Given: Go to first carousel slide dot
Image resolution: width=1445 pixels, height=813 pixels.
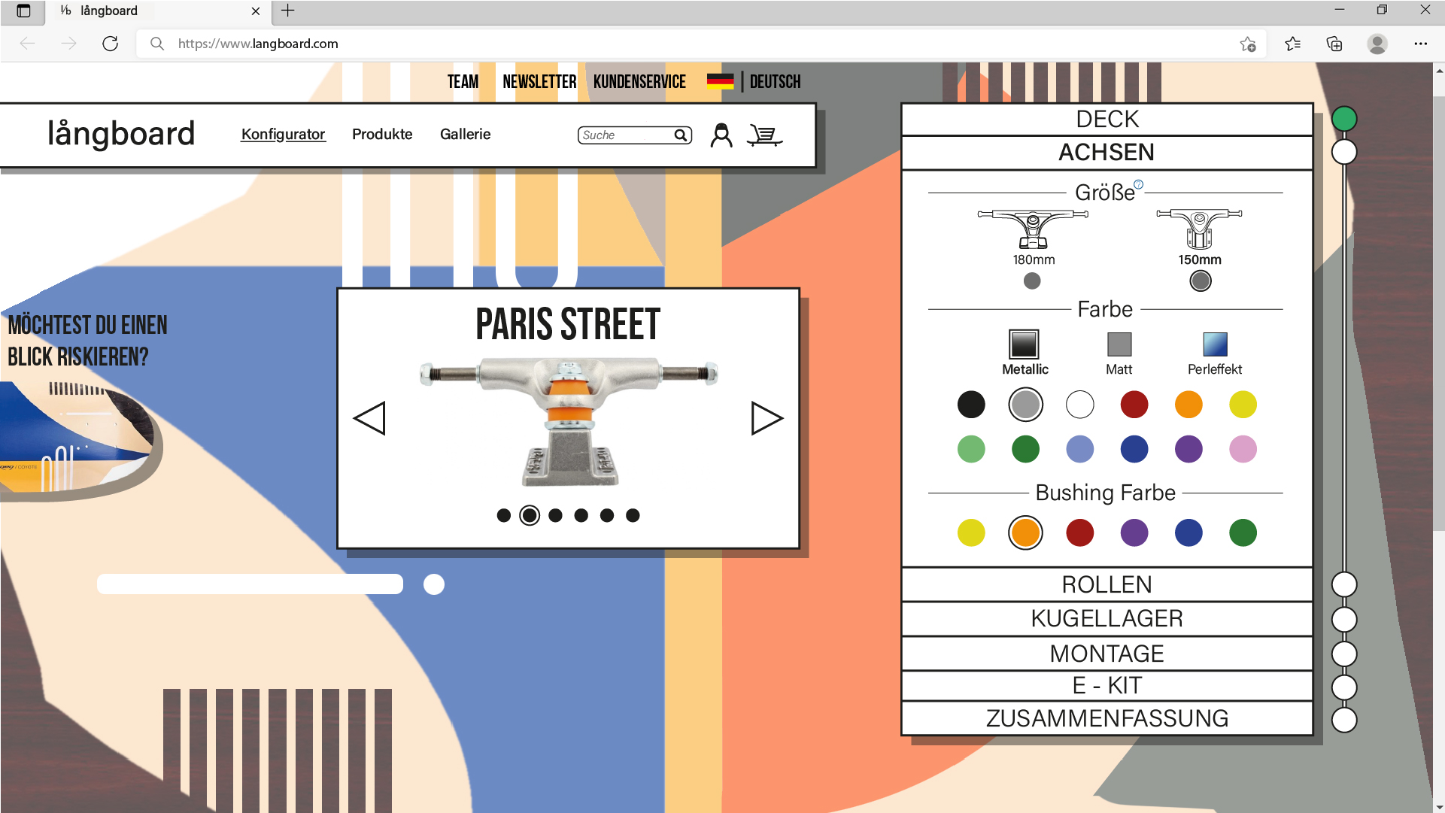Looking at the screenshot, I should [x=504, y=515].
